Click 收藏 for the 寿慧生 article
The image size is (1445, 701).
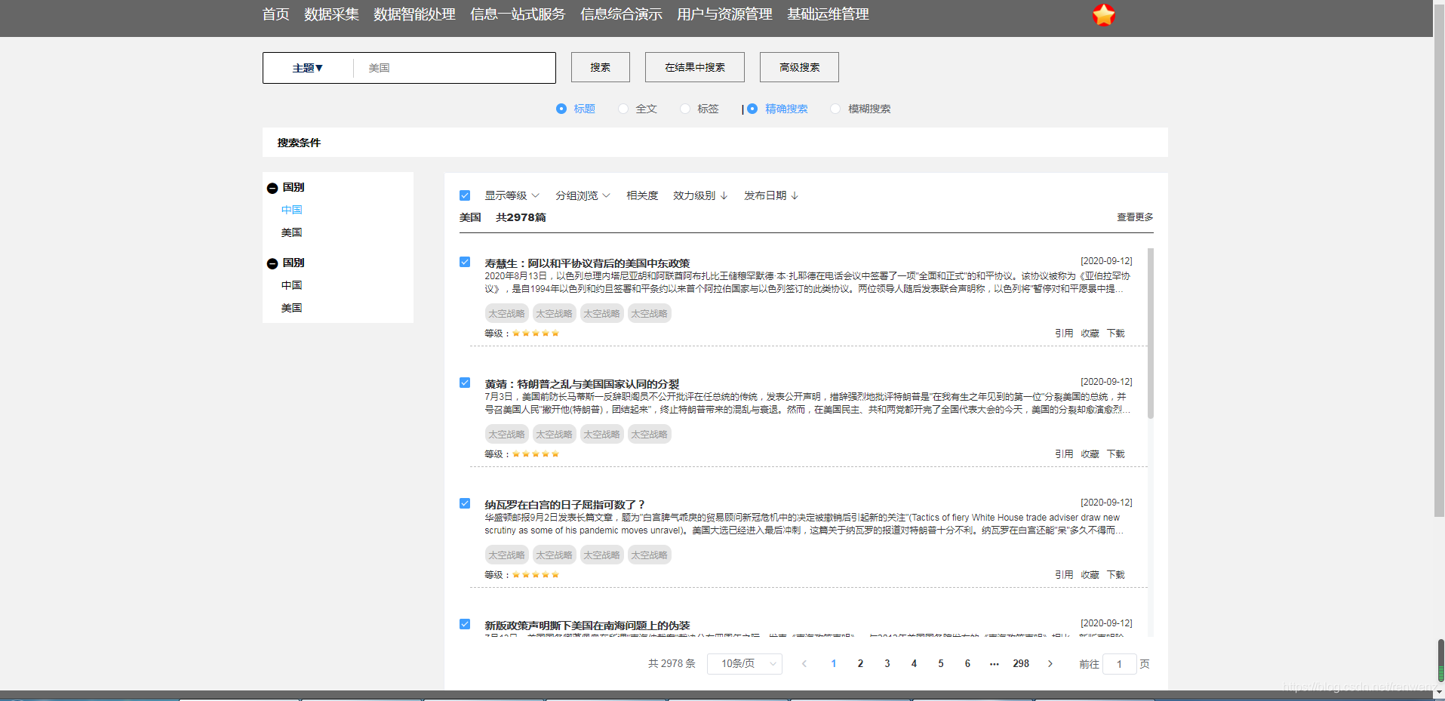(1090, 334)
